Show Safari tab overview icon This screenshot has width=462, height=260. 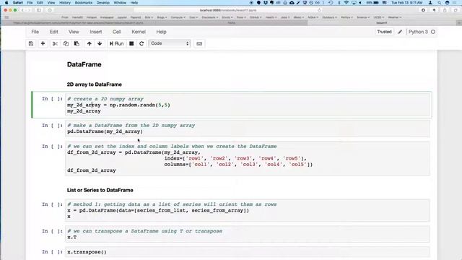coord(456,10)
